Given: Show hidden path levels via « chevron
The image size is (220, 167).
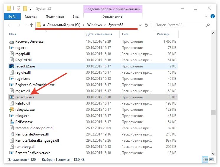Looking at the screenshot, I should (x=44, y=25).
